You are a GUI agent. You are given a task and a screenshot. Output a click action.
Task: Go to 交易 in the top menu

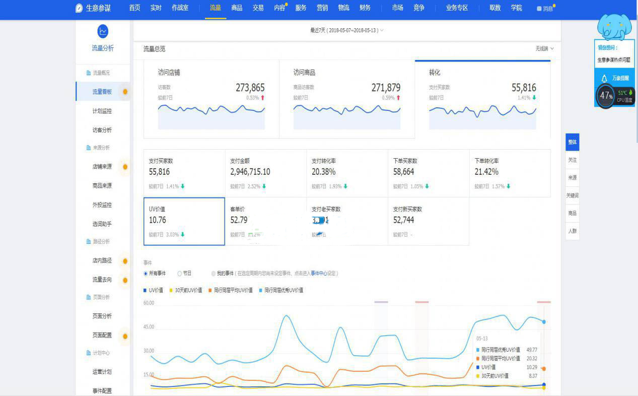[x=258, y=8]
